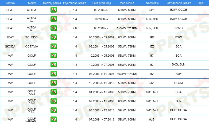
Task: Click body code 5P1
Action: tap(152, 10)
